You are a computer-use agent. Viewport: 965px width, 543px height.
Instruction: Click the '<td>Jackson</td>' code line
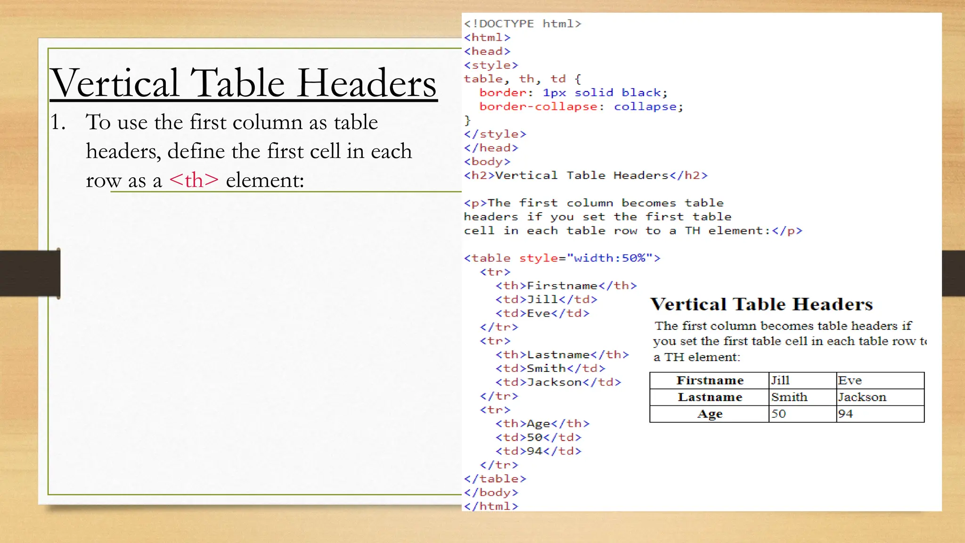pyautogui.click(x=558, y=382)
